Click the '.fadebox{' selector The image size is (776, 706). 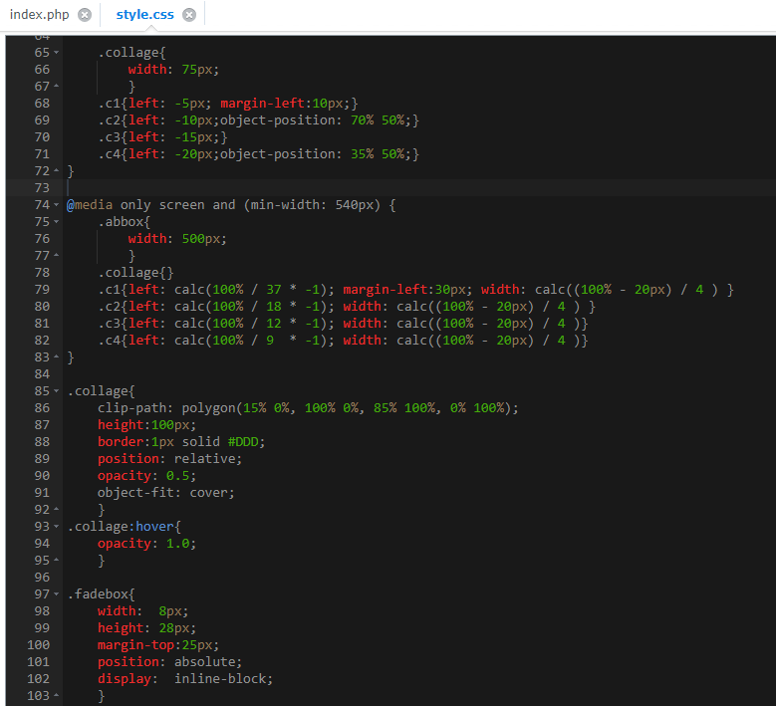[101, 593]
